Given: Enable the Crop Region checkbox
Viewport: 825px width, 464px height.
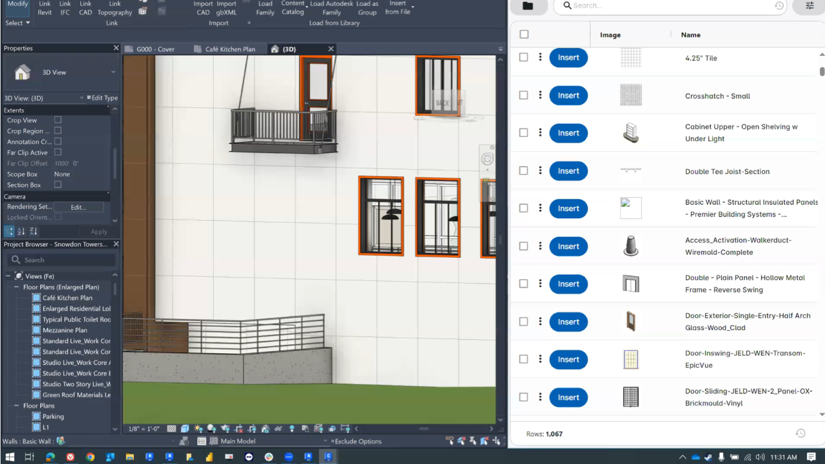Looking at the screenshot, I should point(58,131).
